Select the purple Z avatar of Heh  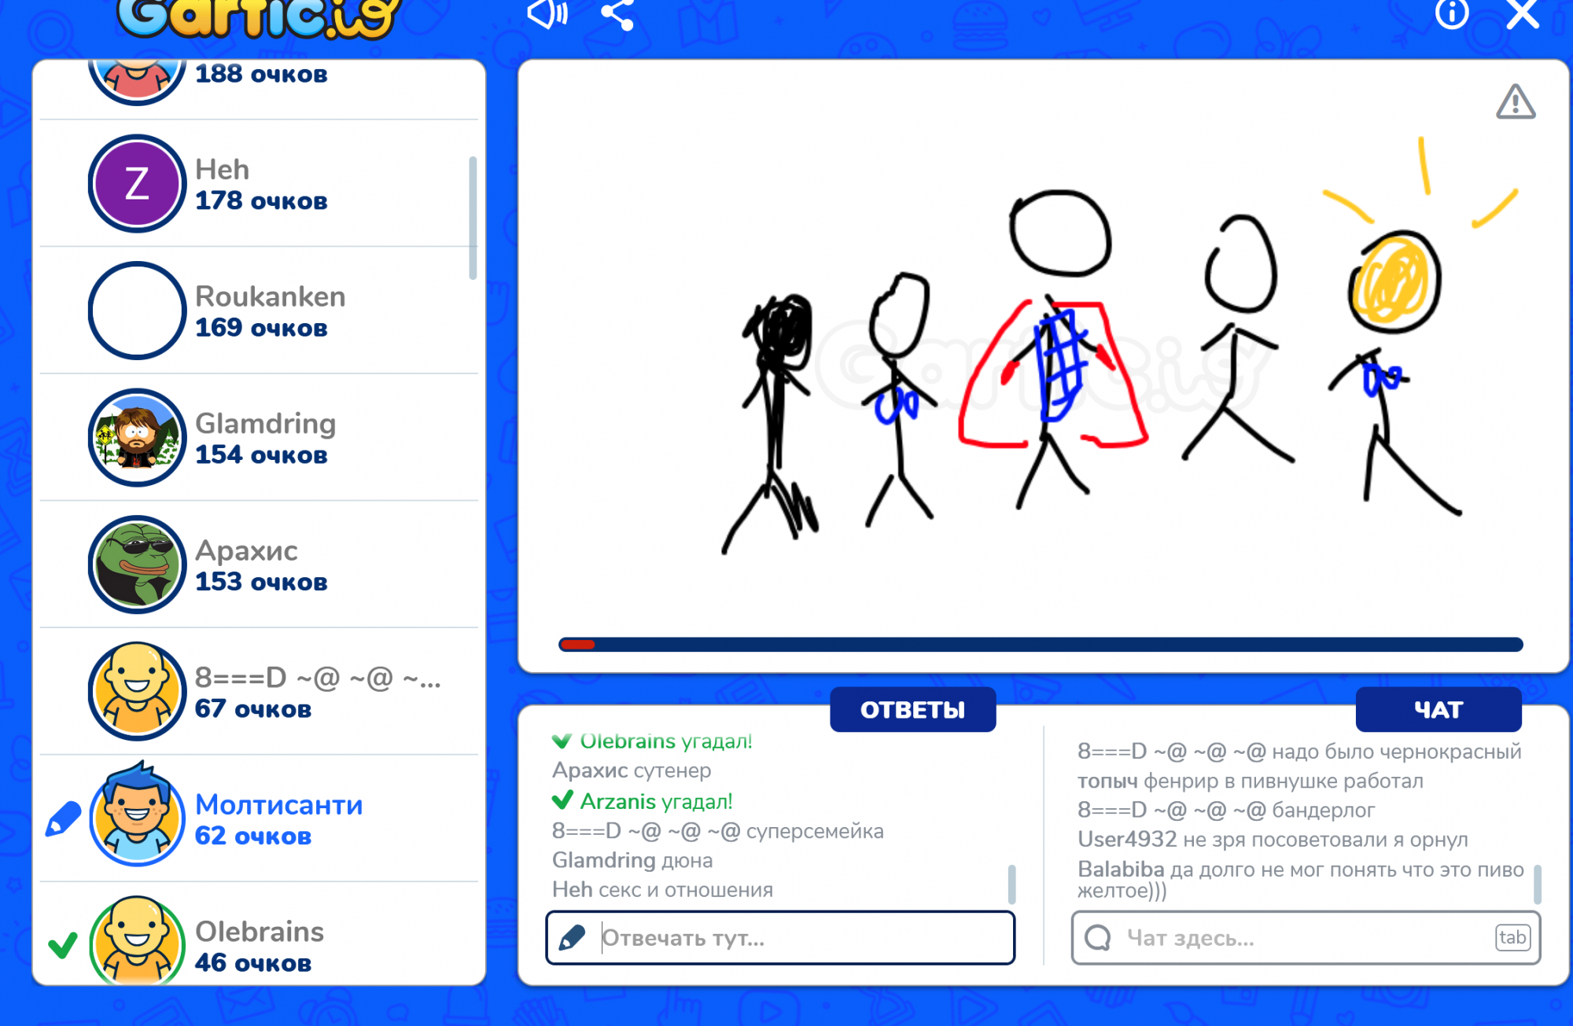pyautogui.click(x=136, y=184)
